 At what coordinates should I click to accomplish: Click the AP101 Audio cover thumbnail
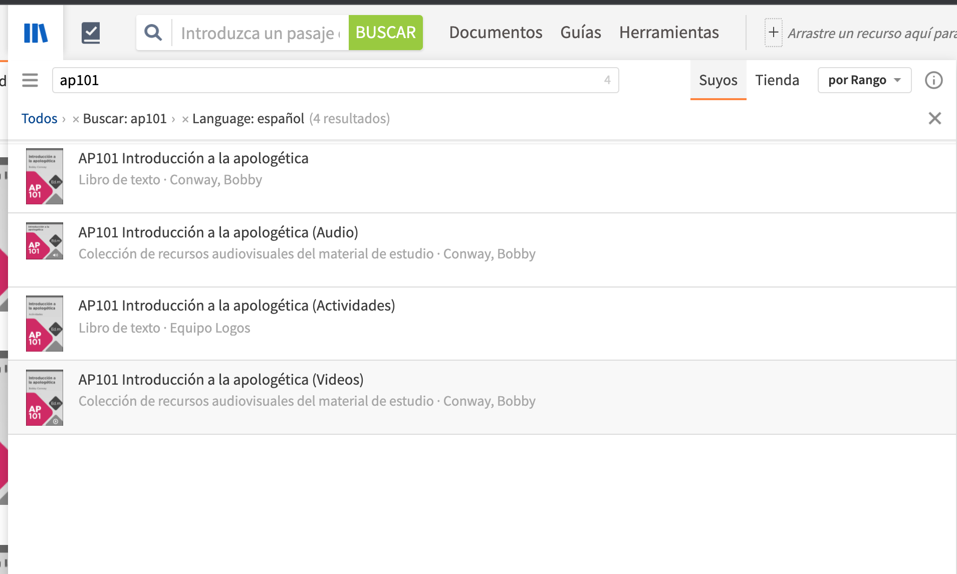click(x=45, y=241)
